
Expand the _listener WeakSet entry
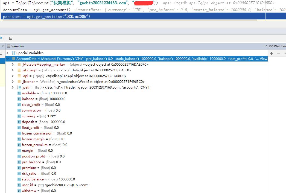[x=13, y=82]
